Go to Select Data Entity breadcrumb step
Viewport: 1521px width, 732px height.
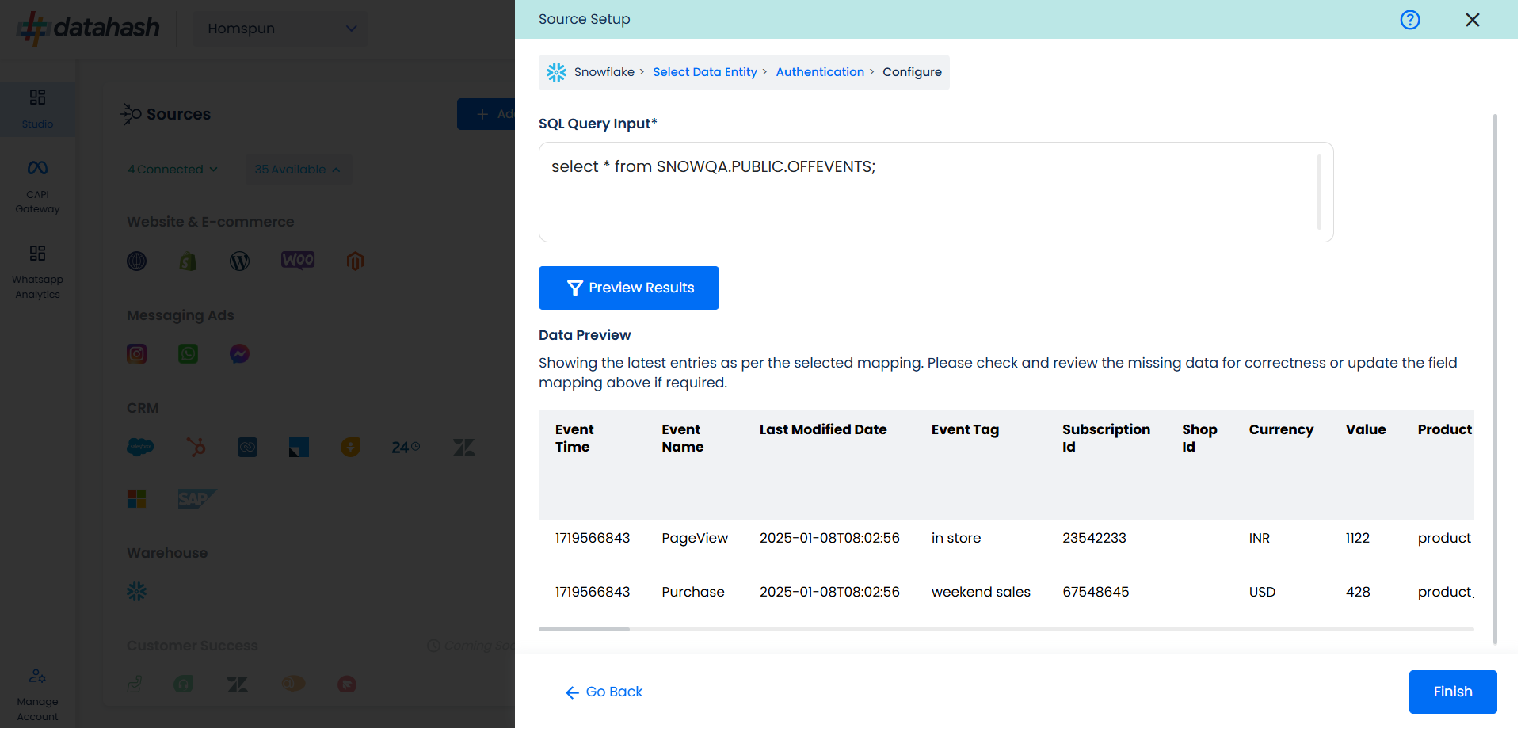[704, 72]
